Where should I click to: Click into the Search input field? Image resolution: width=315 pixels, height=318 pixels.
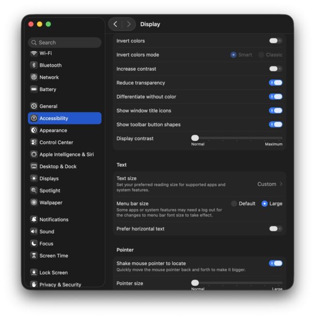click(x=65, y=43)
